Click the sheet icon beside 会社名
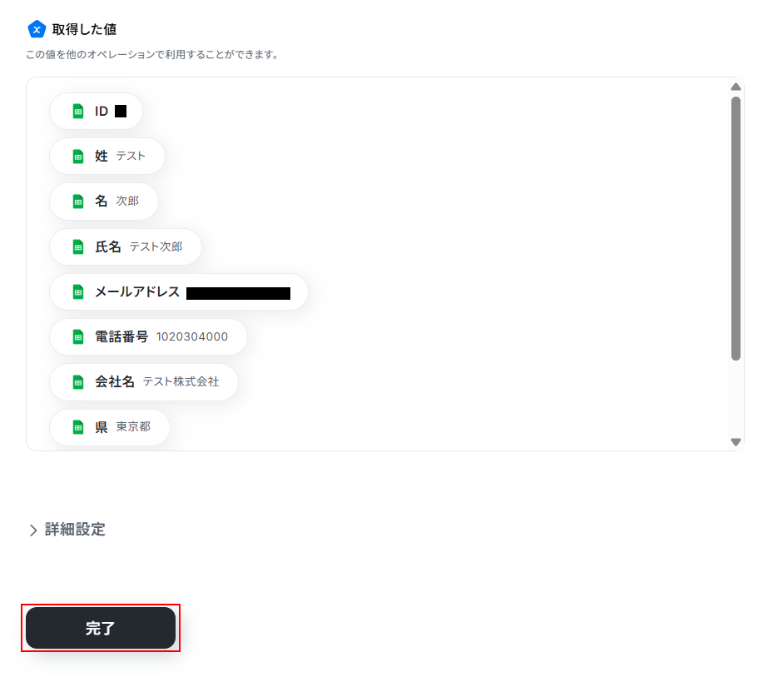 tap(78, 382)
